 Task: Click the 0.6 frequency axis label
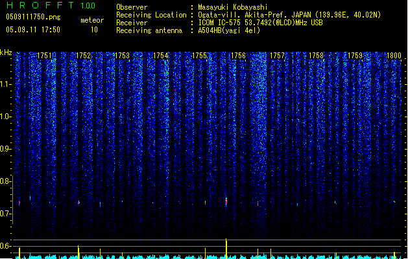(5, 246)
